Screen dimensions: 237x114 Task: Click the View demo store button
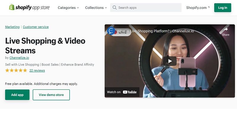51,95
